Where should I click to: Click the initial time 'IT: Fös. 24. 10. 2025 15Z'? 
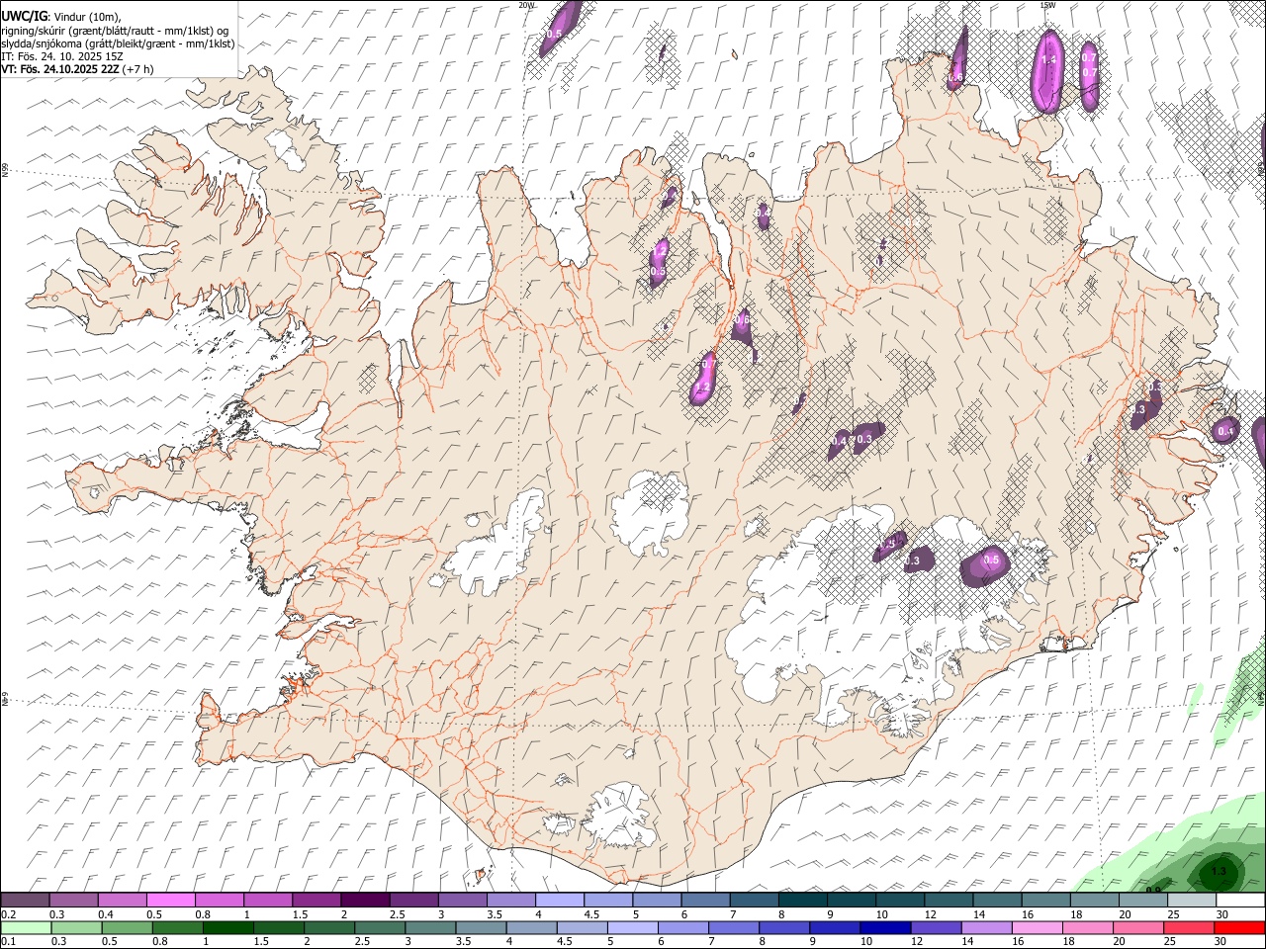tap(62, 56)
